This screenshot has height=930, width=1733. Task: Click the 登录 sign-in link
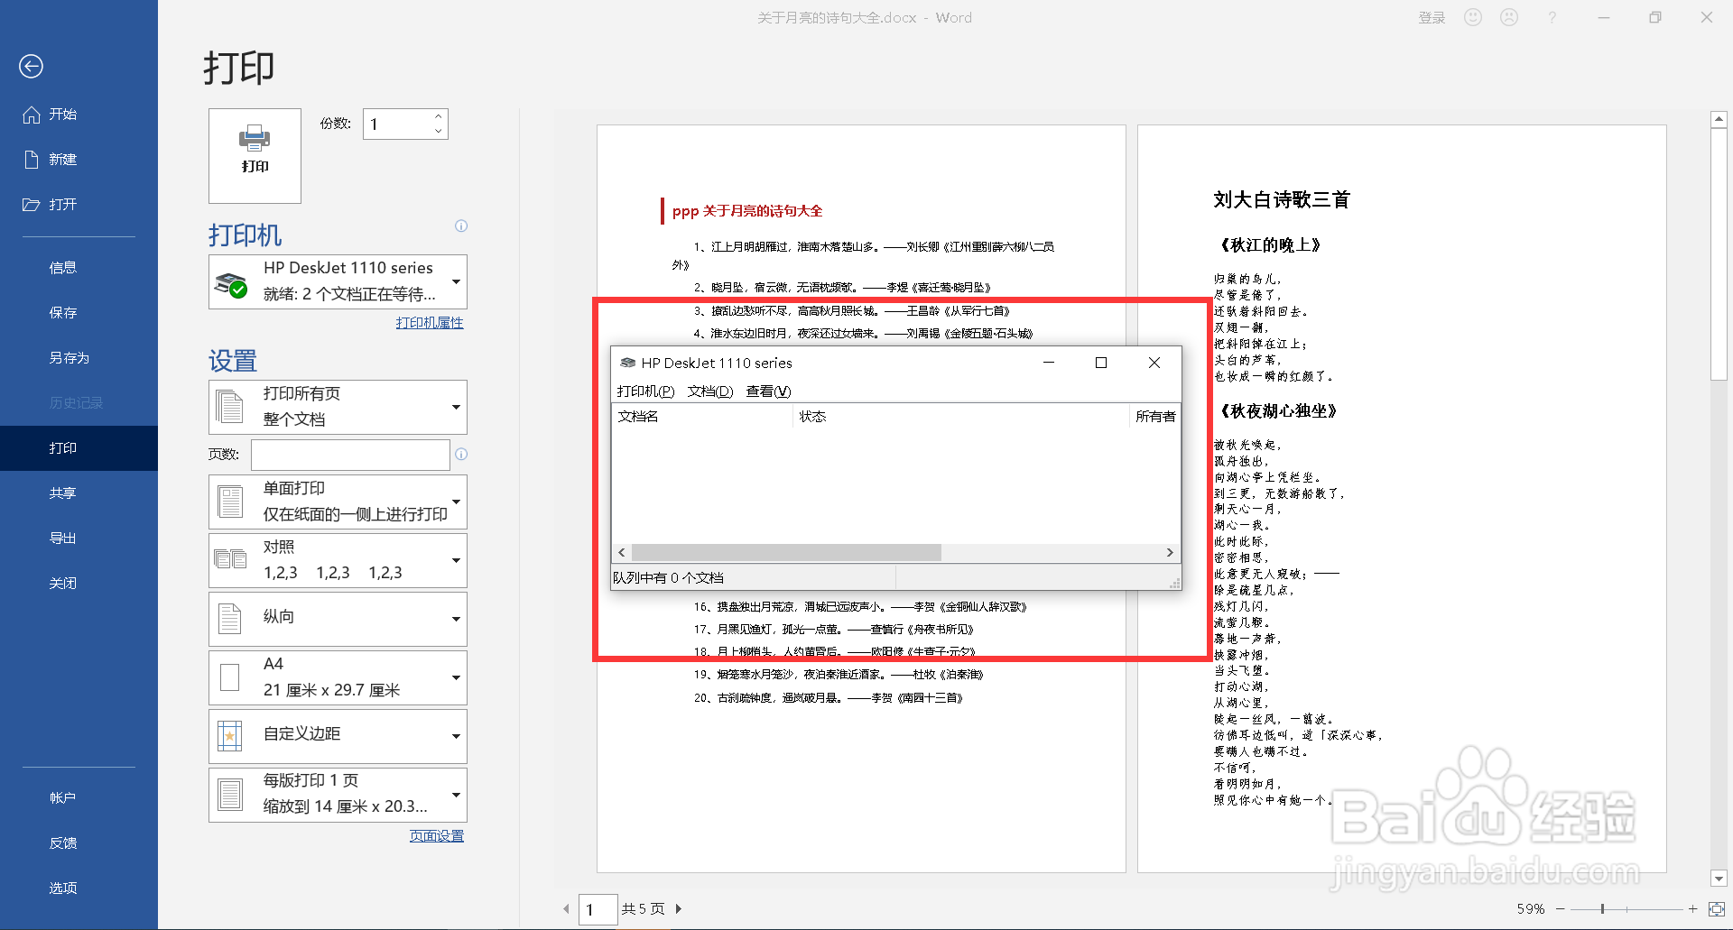click(1432, 18)
